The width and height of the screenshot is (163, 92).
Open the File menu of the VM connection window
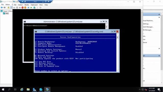[15, 5]
